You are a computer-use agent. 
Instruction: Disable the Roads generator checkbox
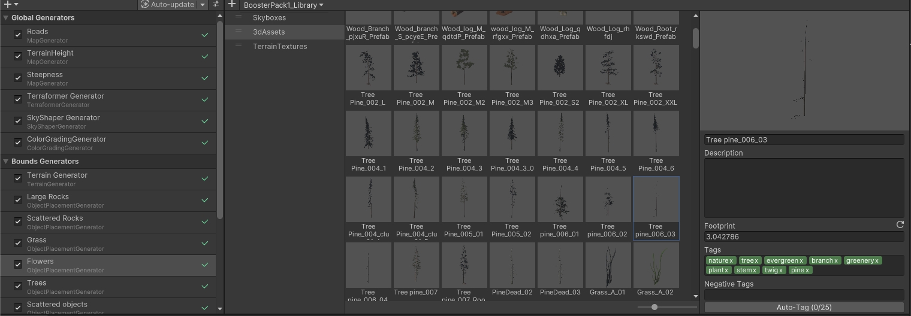(x=18, y=35)
